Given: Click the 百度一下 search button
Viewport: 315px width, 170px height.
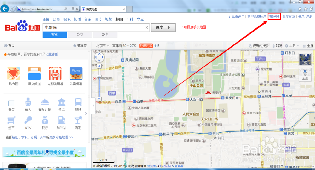Looking at the screenshot, I should (163, 27).
